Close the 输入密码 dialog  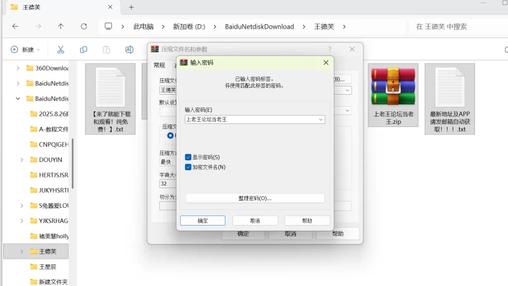[x=326, y=62]
